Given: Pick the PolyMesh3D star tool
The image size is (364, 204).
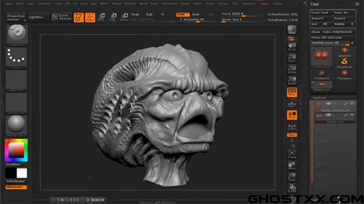Looking at the screenshot, I should point(322,75).
